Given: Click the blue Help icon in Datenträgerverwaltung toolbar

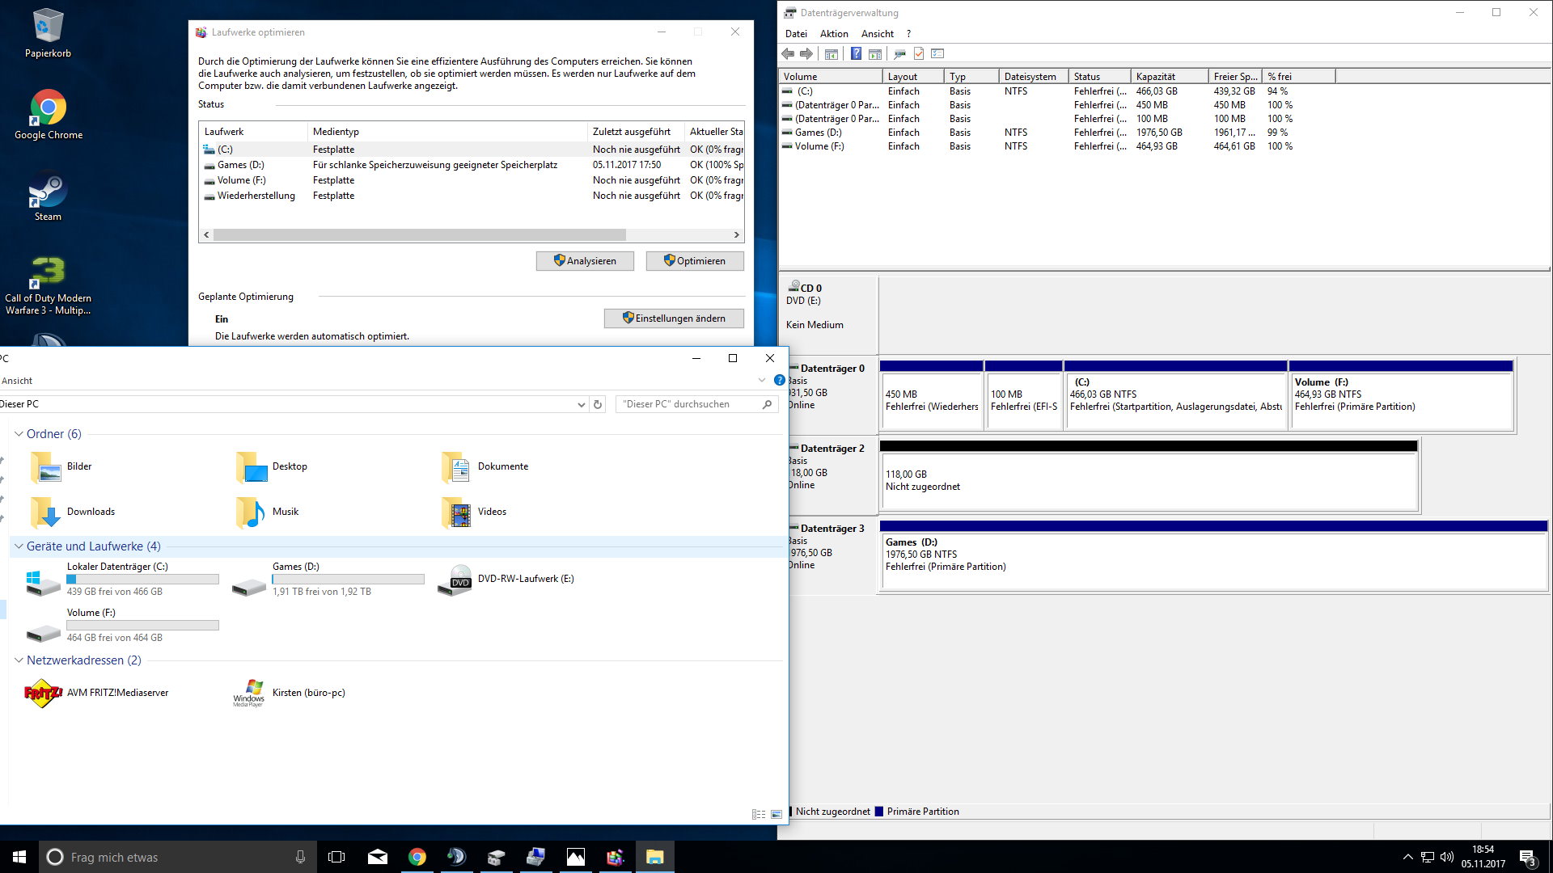Looking at the screenshot, I should [x=856, y=53].
